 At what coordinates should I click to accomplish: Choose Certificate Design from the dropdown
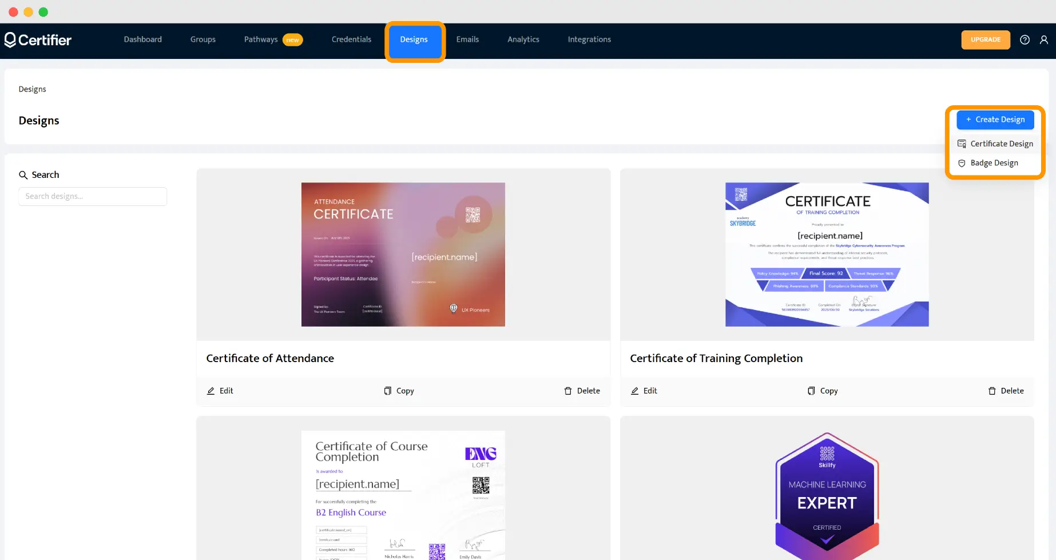point(995,144)
